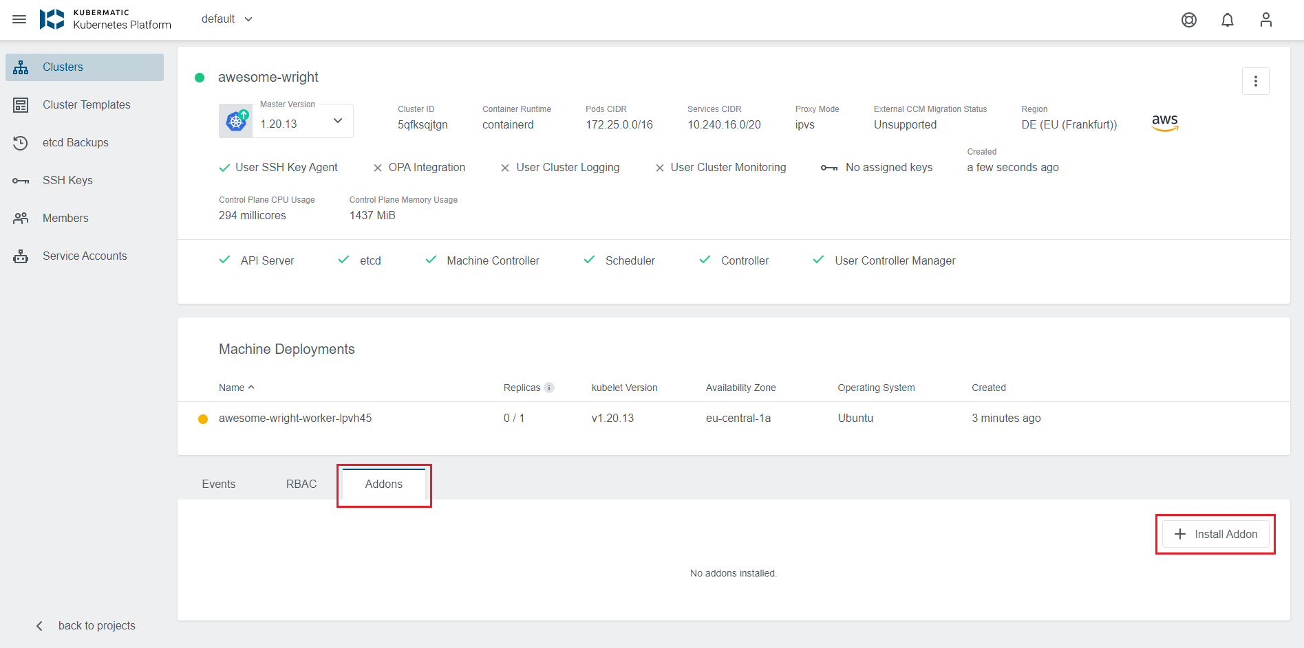Open the user account menu icon

click(1266, 20)
